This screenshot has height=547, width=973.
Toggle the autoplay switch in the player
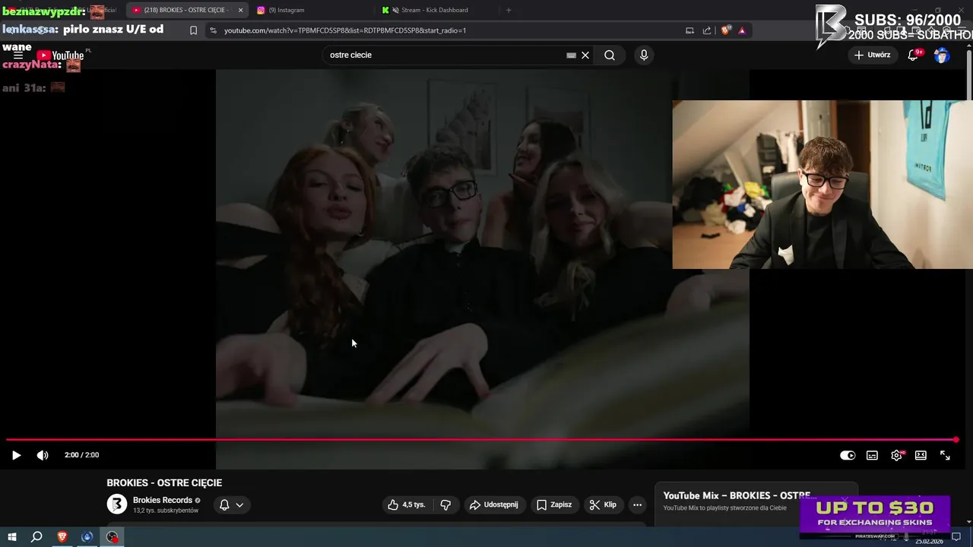[848, 455]
